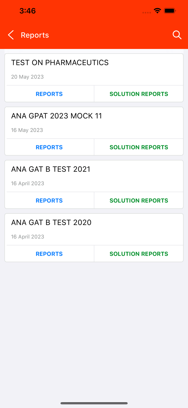The height and width of the screenshot is (408, 188).
Task: Tap the Reports title in the header
Action: coord(35,35)
